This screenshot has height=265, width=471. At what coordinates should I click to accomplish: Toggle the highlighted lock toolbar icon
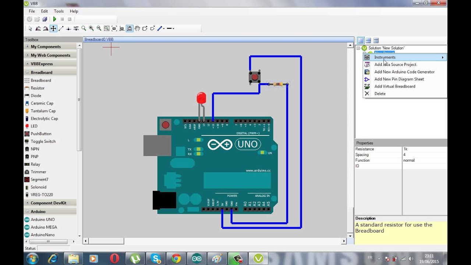pyautogui.click(x=130, y=28)
